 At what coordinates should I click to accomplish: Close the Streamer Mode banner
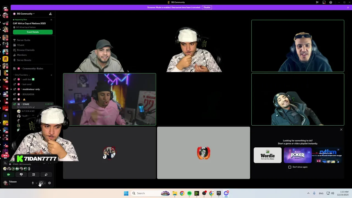(x=348, y=7)
